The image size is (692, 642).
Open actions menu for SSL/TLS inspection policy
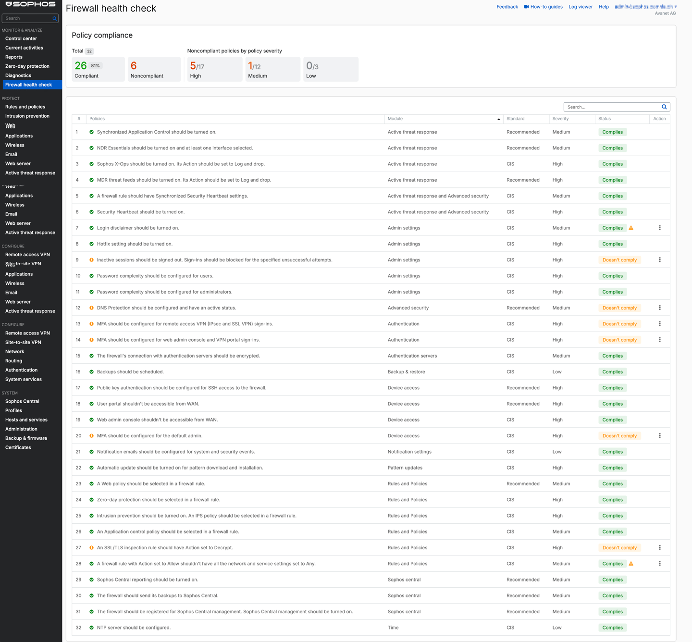pos(660,548)
